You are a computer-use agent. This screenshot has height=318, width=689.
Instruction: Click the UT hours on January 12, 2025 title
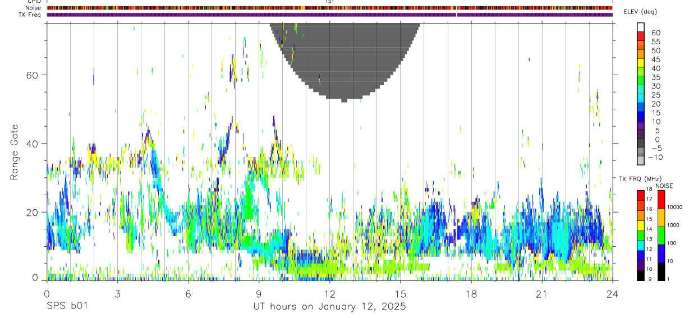[x=330, y=307]
